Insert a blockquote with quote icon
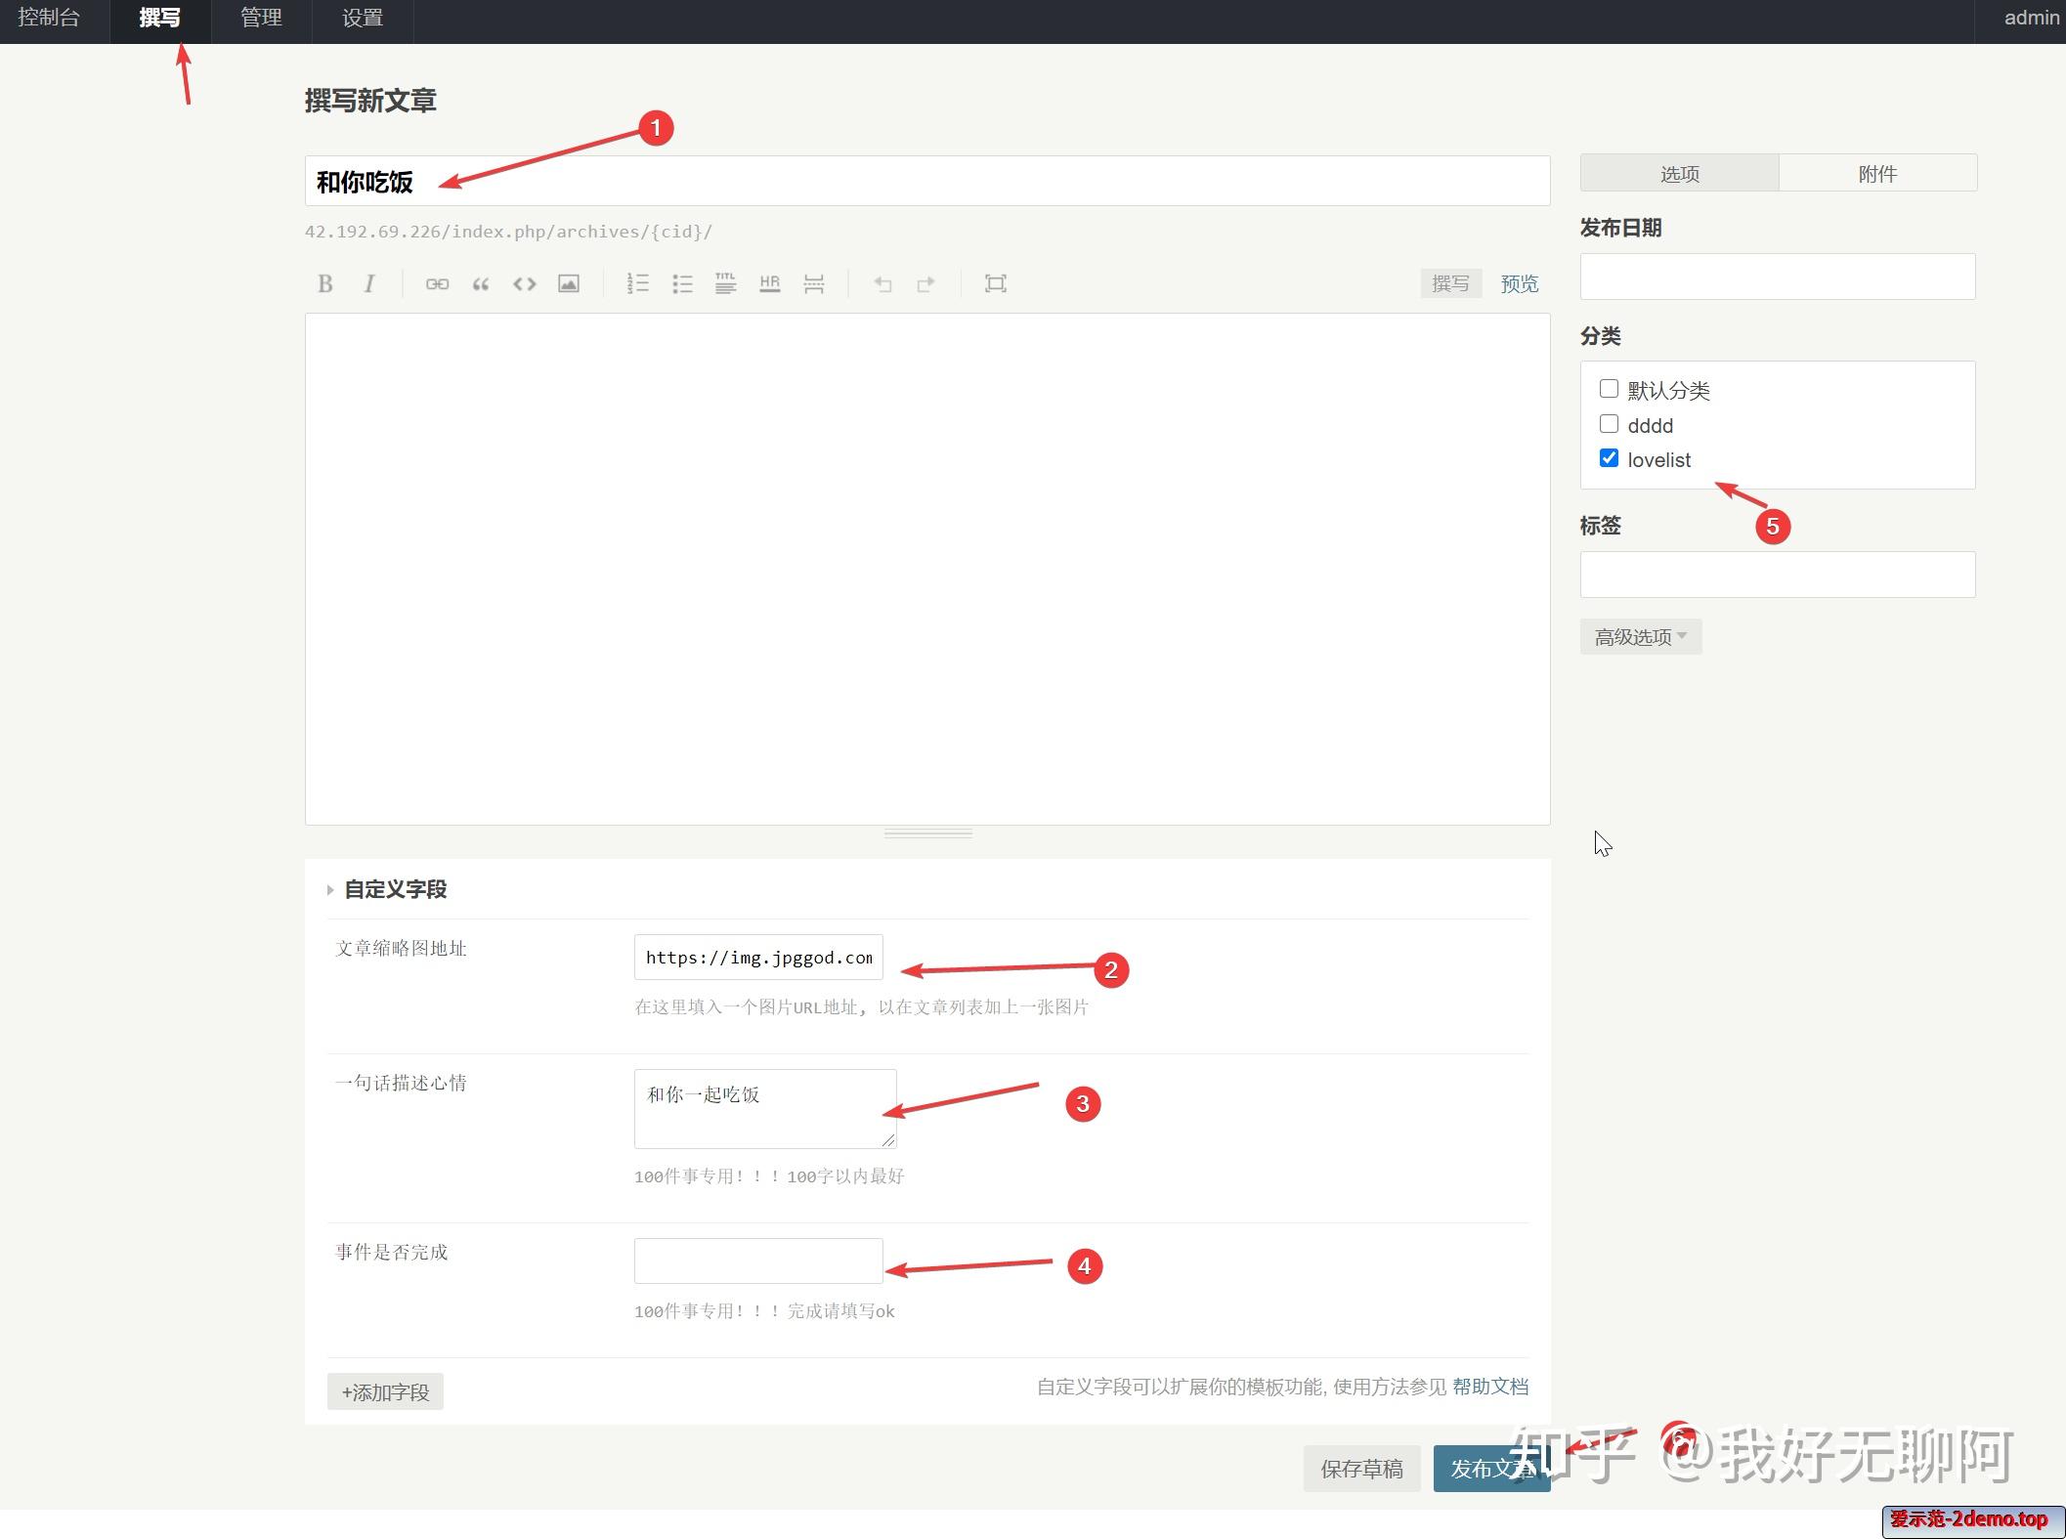Image resolution: width=2066 pixels, height=1539 pixels. click(x=481, y=283)
